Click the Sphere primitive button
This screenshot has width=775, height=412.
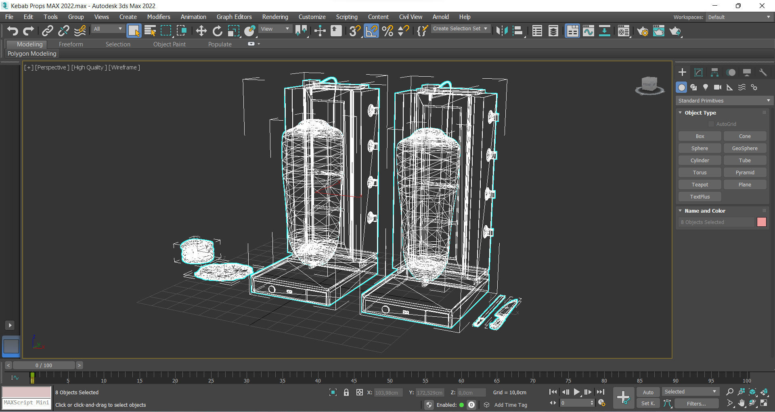[700, 148]
